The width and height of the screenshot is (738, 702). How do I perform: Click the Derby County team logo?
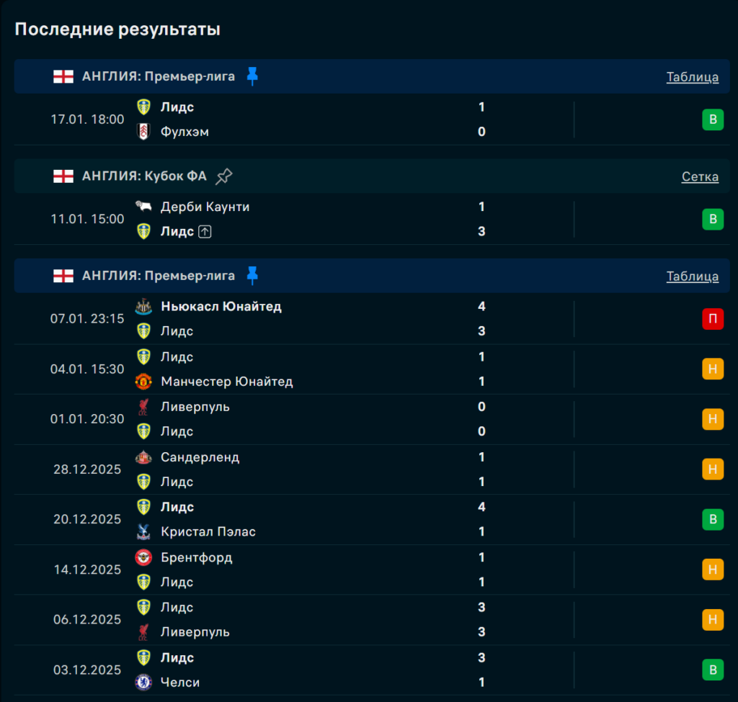point(143,207)
